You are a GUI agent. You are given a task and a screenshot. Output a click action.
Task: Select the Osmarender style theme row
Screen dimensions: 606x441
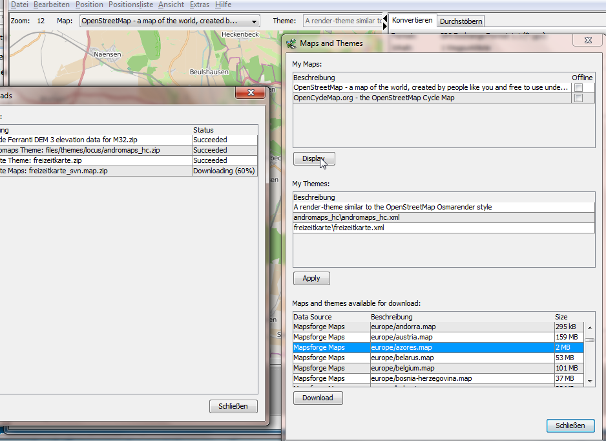click(x=444, y=207)
